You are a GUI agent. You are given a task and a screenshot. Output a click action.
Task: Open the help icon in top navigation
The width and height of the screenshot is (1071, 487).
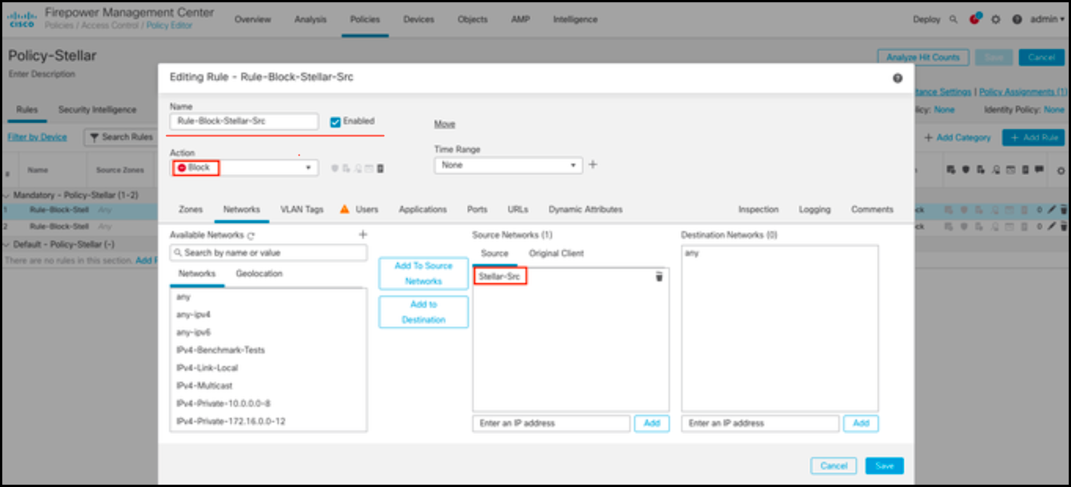pos(1017,19)
